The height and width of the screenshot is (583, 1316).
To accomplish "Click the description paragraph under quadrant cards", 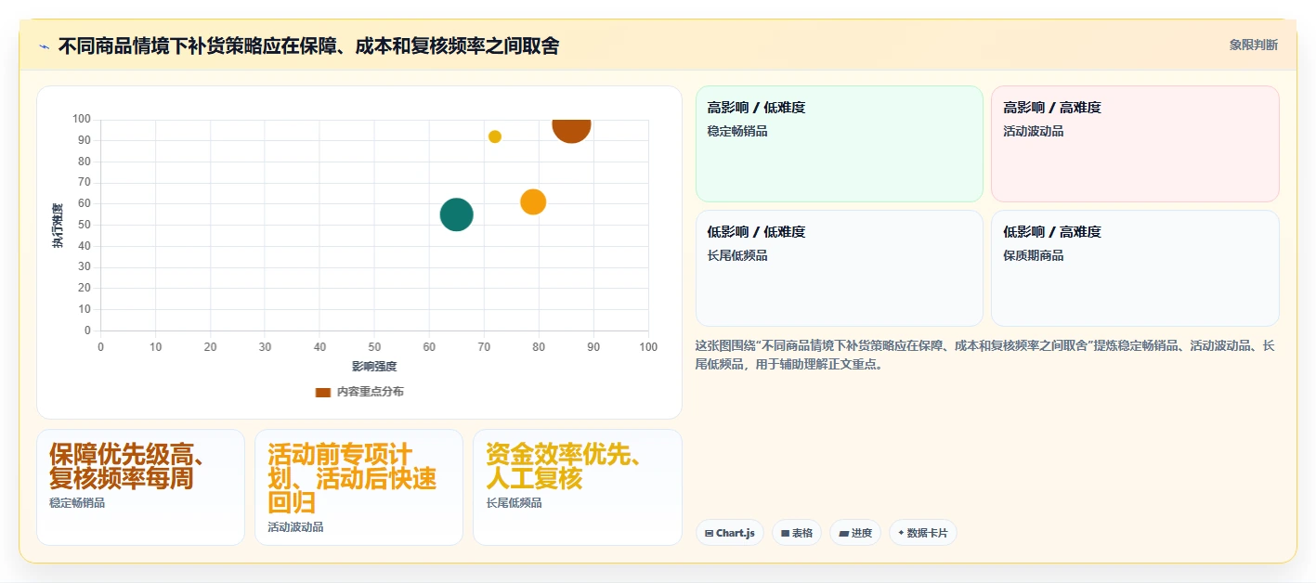I will click(x=984, y=355).
